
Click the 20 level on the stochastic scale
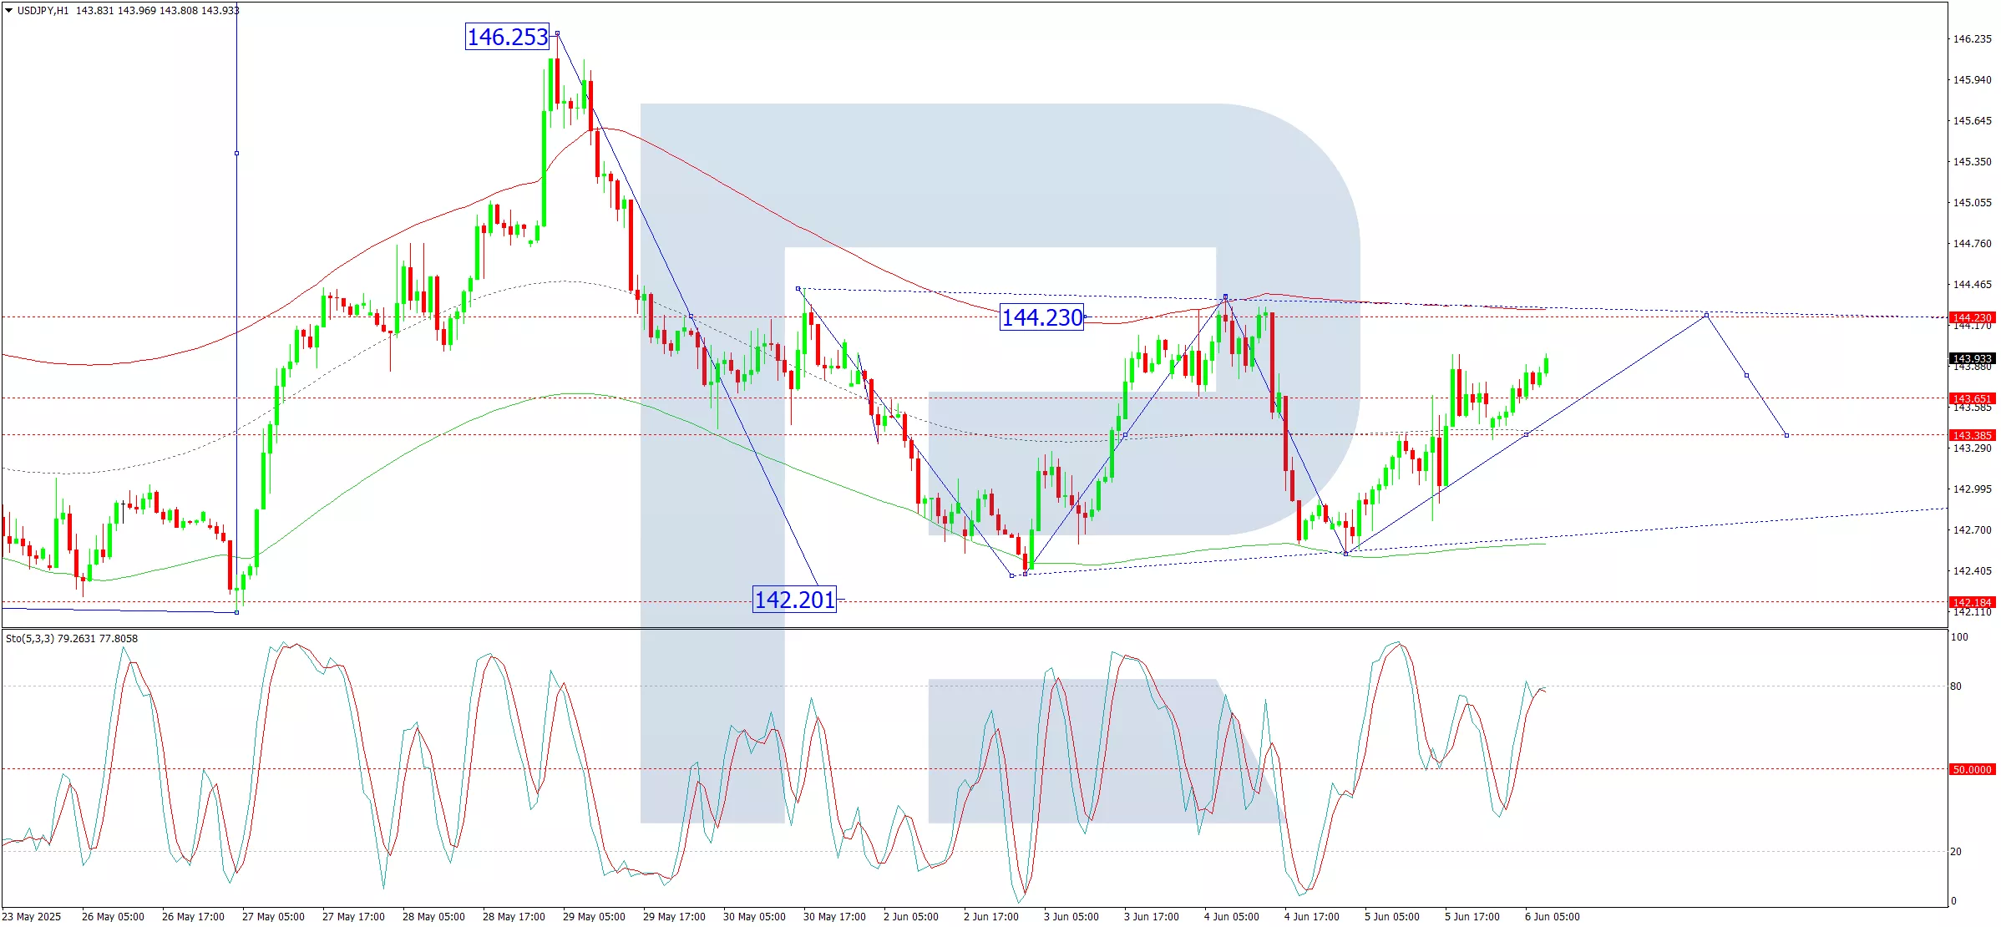(1956, 852)
